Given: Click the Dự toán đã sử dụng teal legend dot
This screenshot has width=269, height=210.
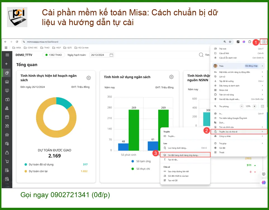Looking at the screenshot, I should pos(26,164).
